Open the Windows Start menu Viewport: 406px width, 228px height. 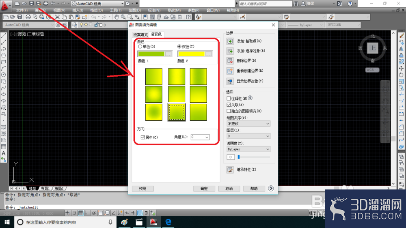(x=7, y=222)
